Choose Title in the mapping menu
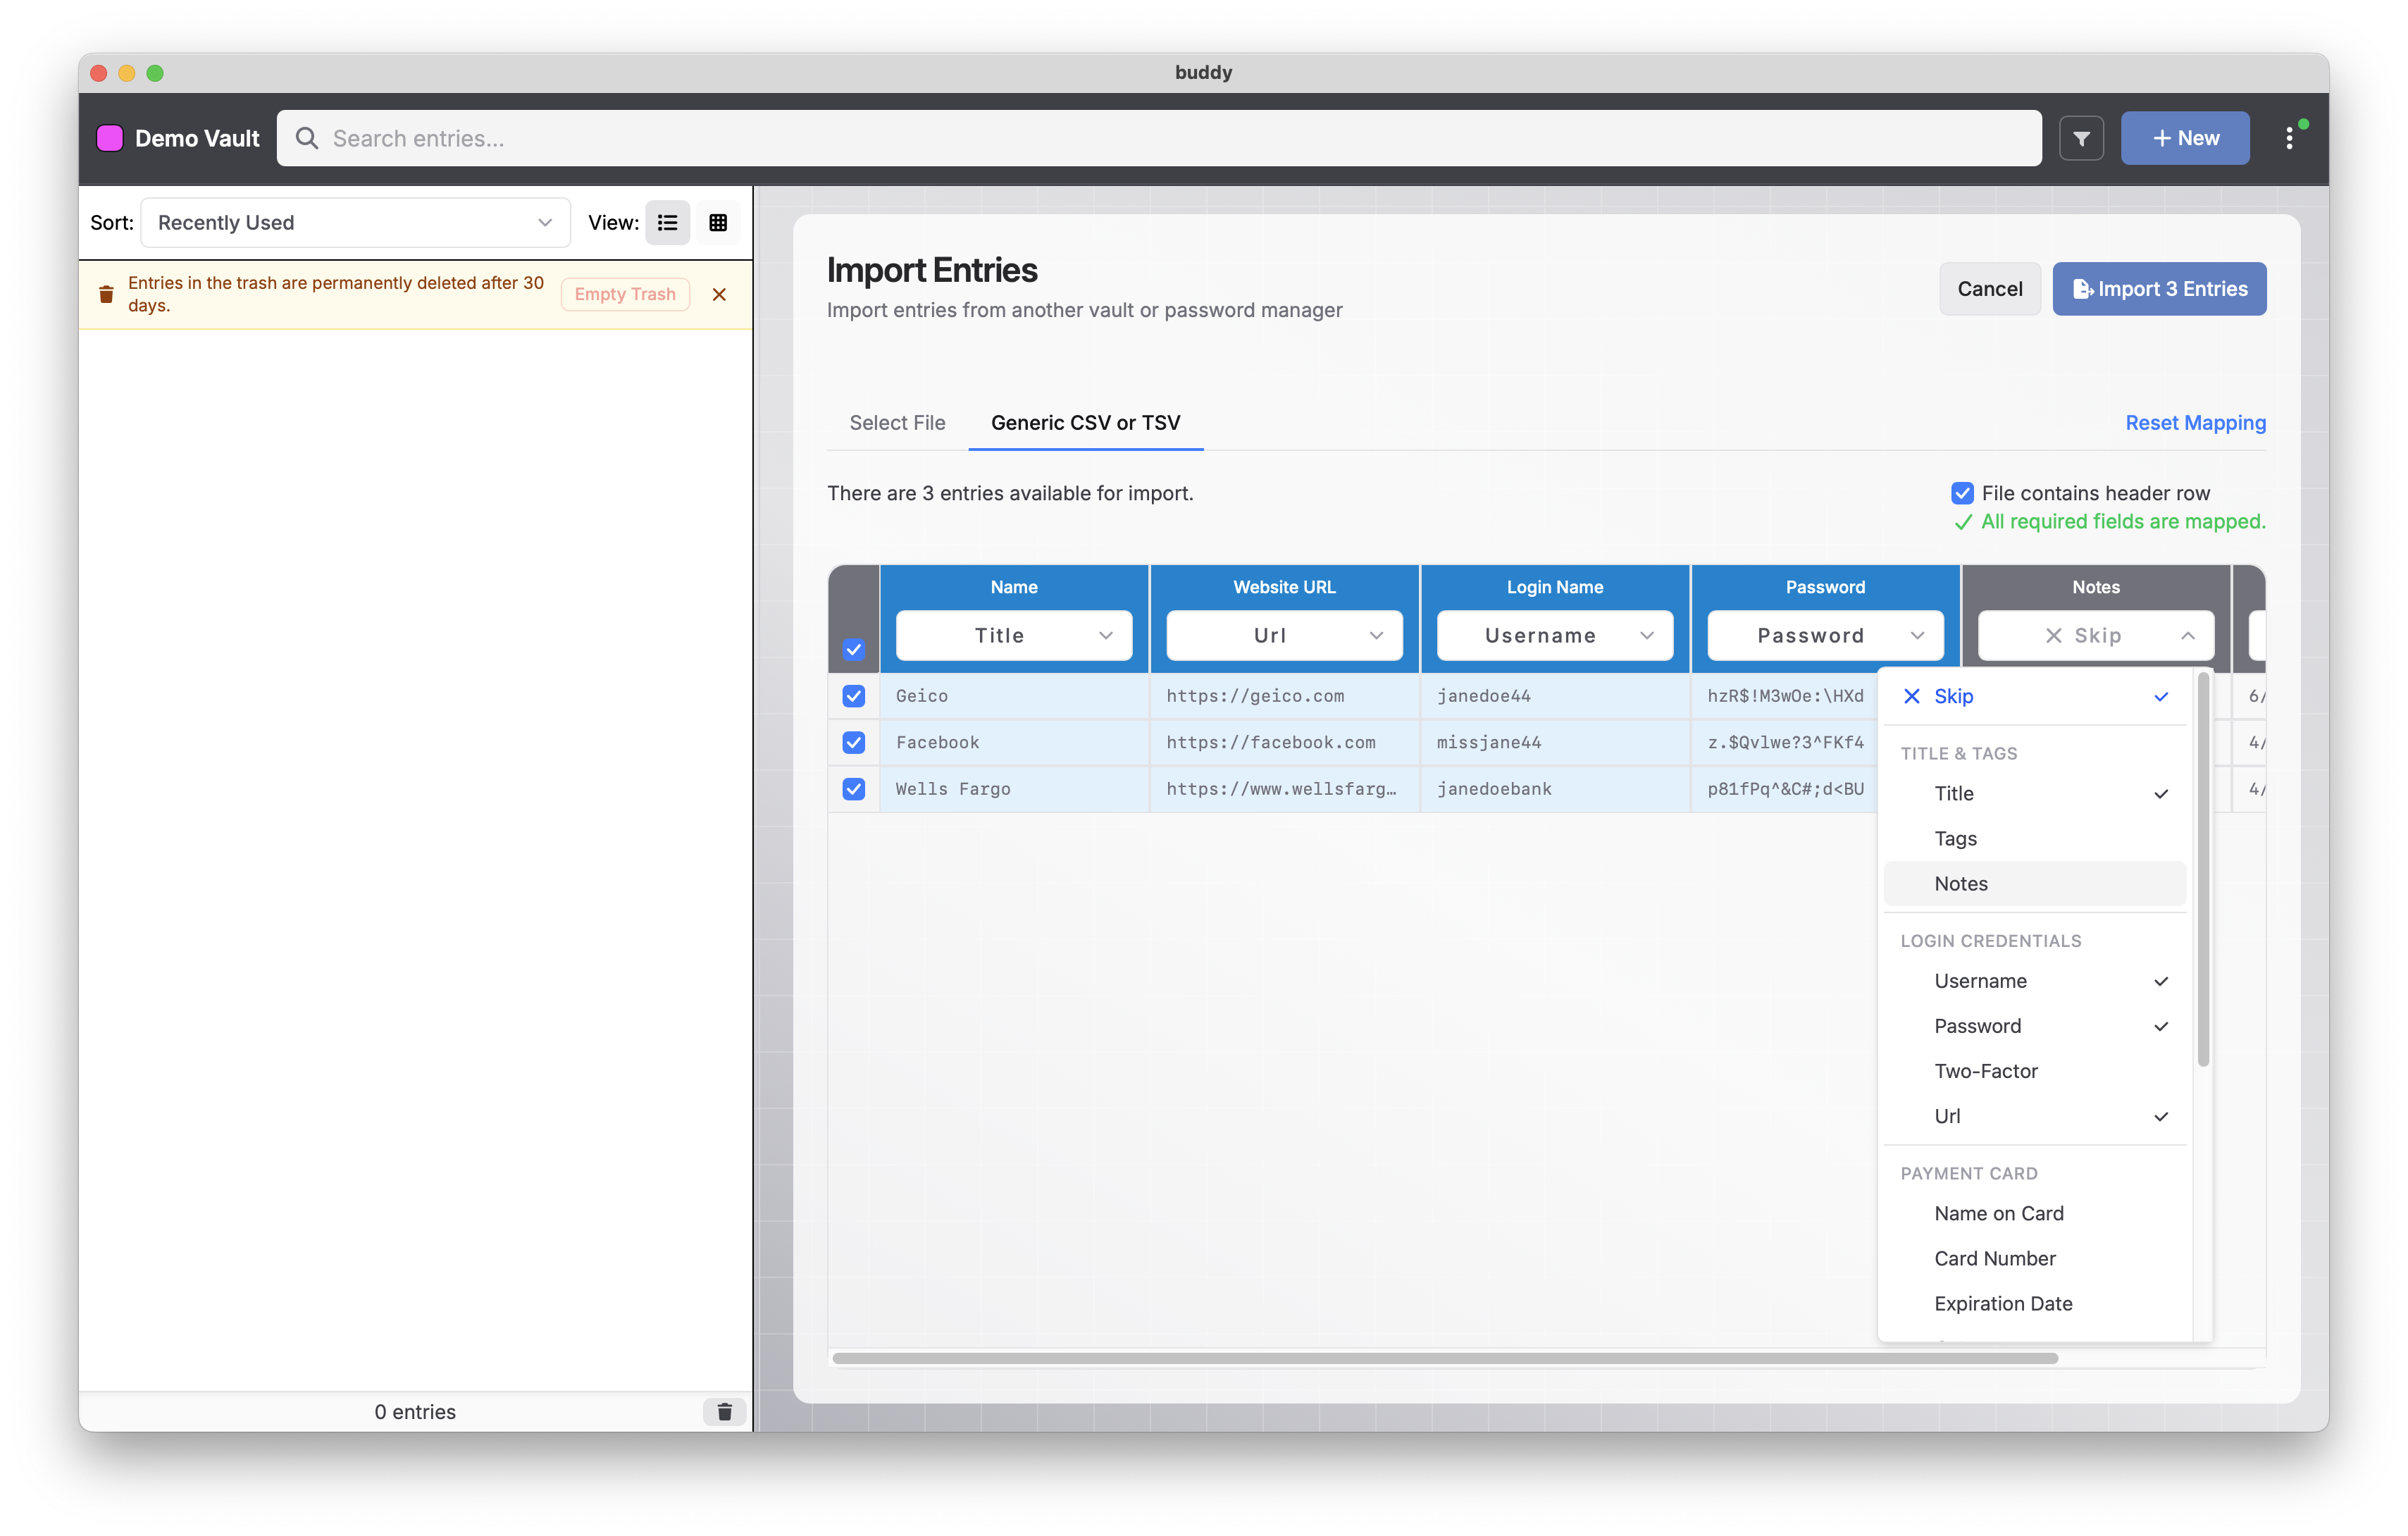 coord(2034,793)
